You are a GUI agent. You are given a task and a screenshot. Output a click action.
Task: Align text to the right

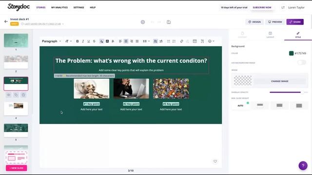click(132, 41)
